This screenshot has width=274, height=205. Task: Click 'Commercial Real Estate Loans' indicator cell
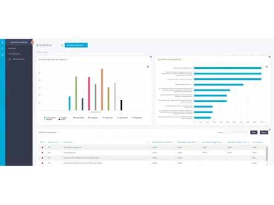tap(82, 158)
